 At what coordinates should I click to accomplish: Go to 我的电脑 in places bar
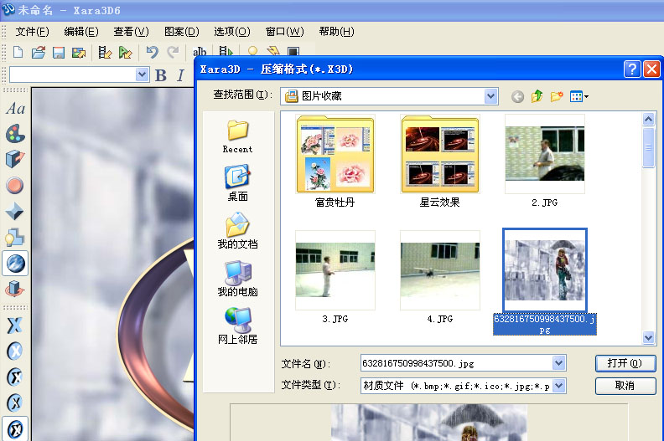(237, 279)
